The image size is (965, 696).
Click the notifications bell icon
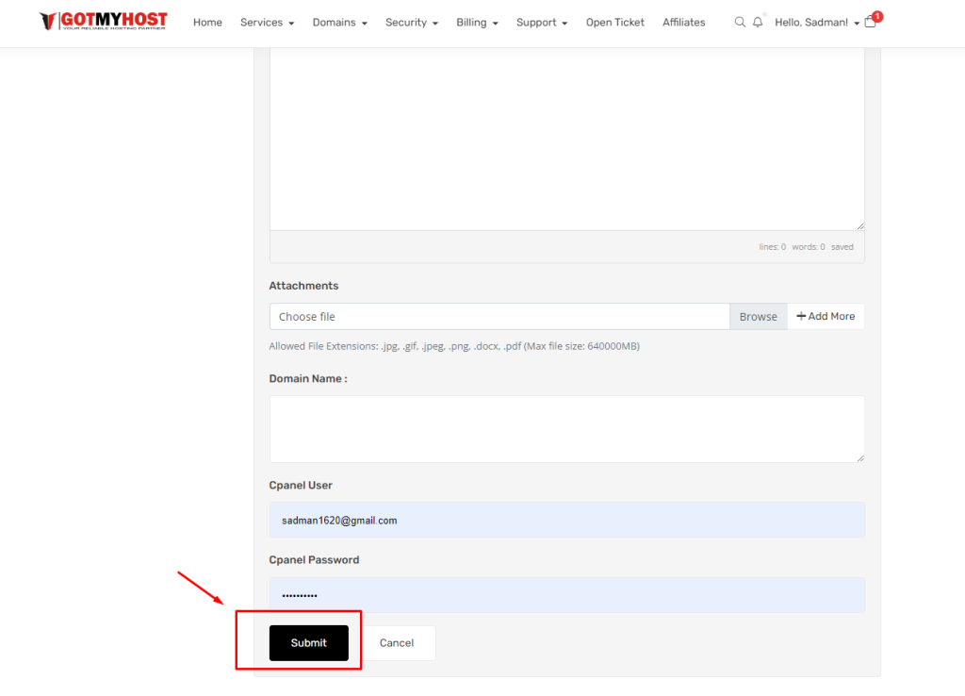pos(758,22)
